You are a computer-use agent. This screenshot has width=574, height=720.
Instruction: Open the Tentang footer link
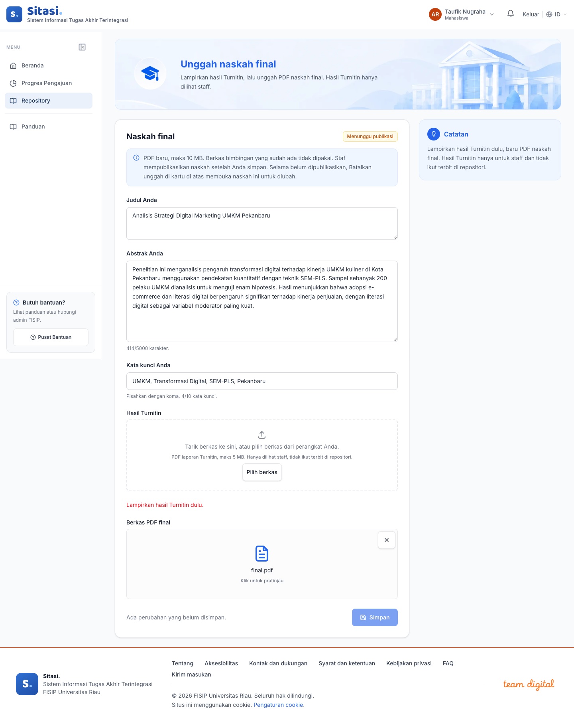[183, 663]
